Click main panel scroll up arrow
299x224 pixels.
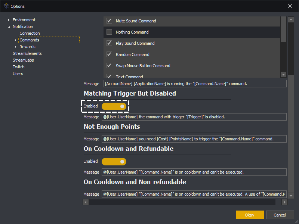(291, 19)
